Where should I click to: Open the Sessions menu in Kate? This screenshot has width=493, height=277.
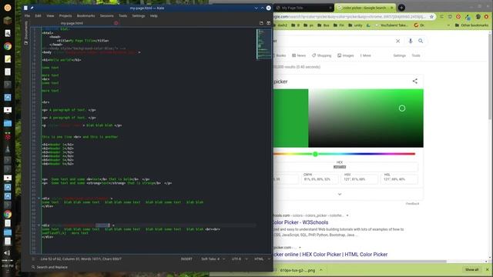point(107,15)
